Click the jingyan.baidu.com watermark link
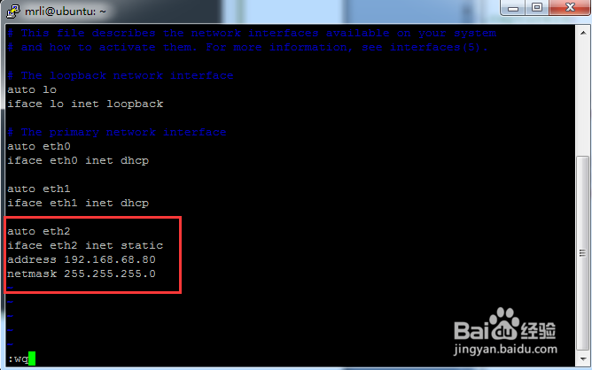This screenshot has height=370, width=592. click(505, 350)
